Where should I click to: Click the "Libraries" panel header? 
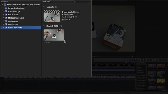click(x=5, y=2)
